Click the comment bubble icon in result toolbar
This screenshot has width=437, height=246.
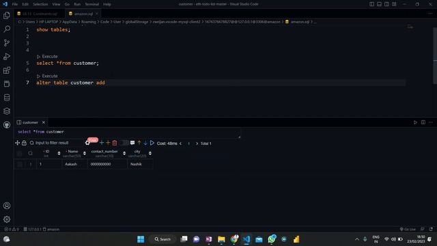(x=132, y=143)
